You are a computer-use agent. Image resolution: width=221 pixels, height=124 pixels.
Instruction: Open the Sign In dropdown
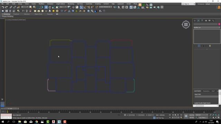click(x=189, y=4)
